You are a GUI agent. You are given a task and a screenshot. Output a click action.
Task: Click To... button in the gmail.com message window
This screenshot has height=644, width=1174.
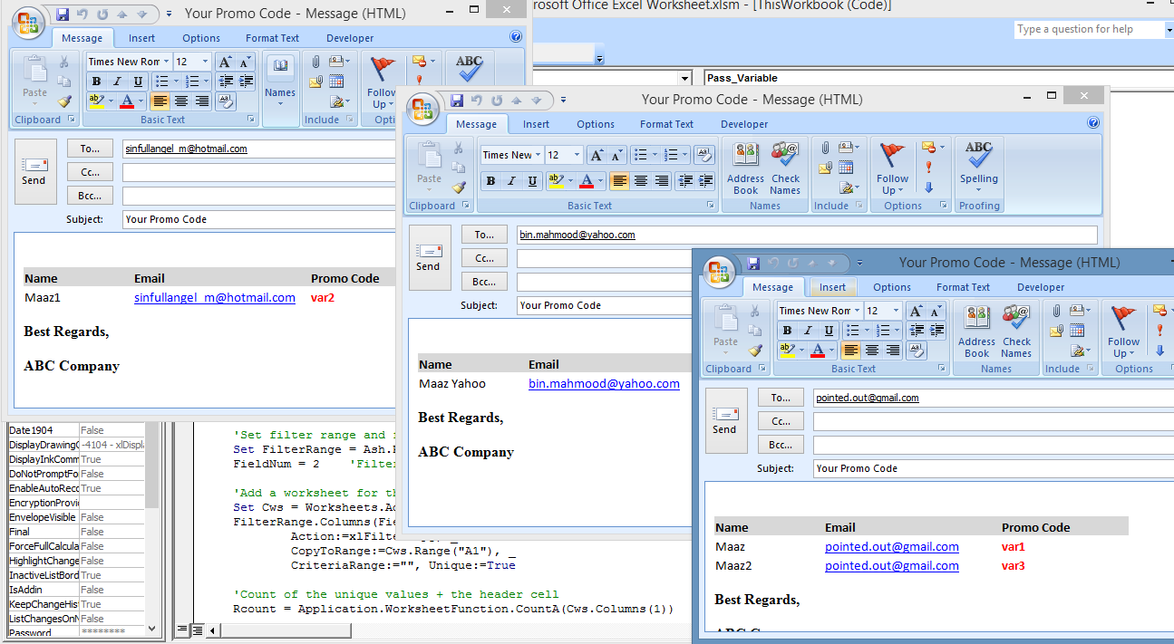781,398
